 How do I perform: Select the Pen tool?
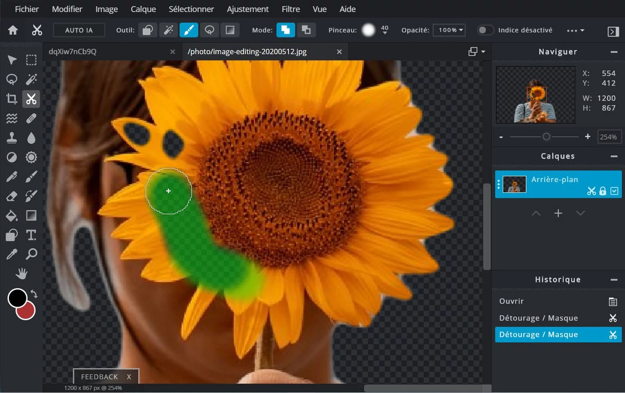(x=11, y=177)
